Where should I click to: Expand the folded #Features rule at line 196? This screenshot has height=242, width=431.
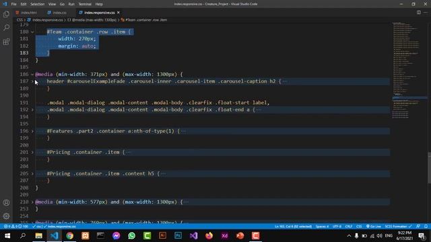coord(32,131)
